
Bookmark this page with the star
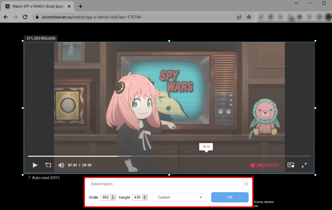pyautogui.click(x=249, y=17)
